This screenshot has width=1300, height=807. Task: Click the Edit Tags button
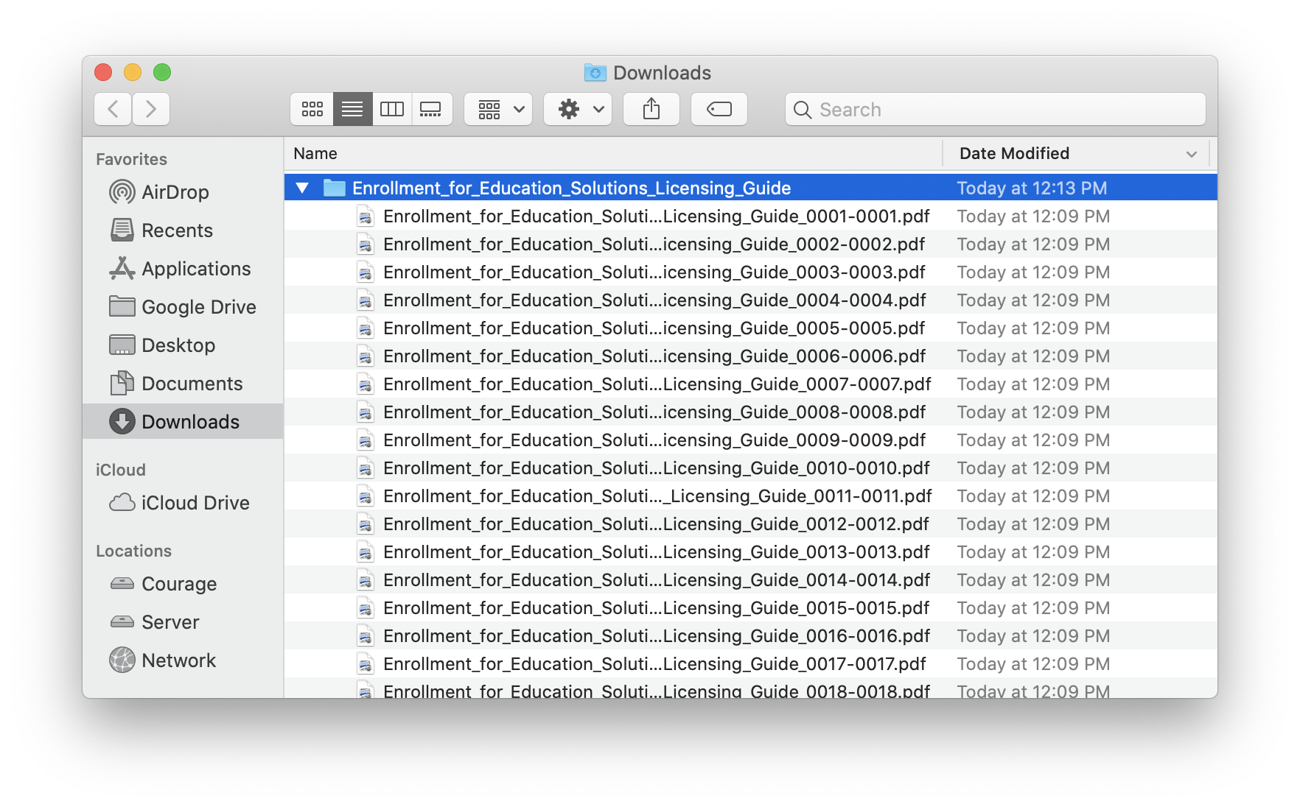(719, 110)
